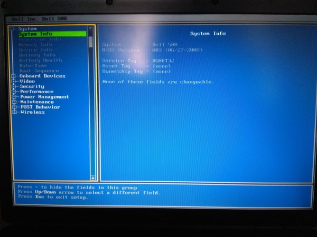The width and height of the screenshot is (317, 237).
Task: Click the plus icon beside Power Management
Action: [14, 97]
